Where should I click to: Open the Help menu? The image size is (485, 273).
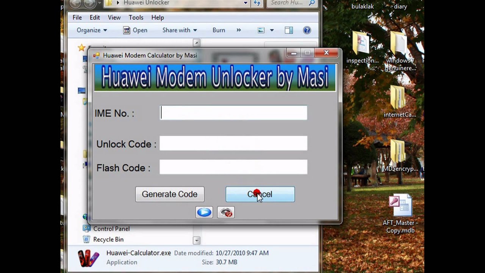point(158,17)
